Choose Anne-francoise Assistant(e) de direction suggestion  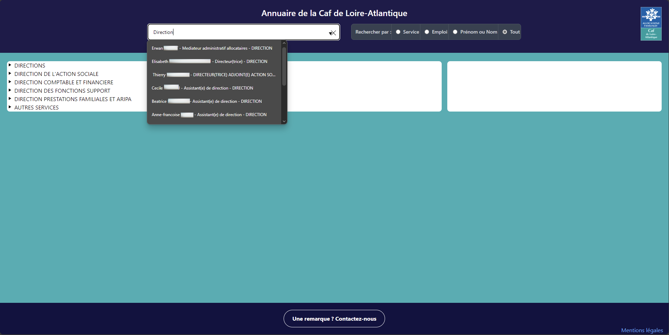pyautogui.click(x=214, y=115)
